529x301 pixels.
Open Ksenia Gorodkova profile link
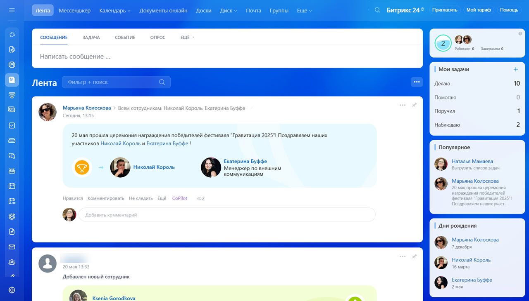tap(114, 298)
